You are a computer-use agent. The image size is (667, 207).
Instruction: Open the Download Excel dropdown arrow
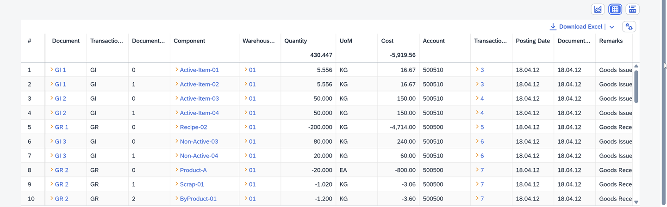point(611,27)
